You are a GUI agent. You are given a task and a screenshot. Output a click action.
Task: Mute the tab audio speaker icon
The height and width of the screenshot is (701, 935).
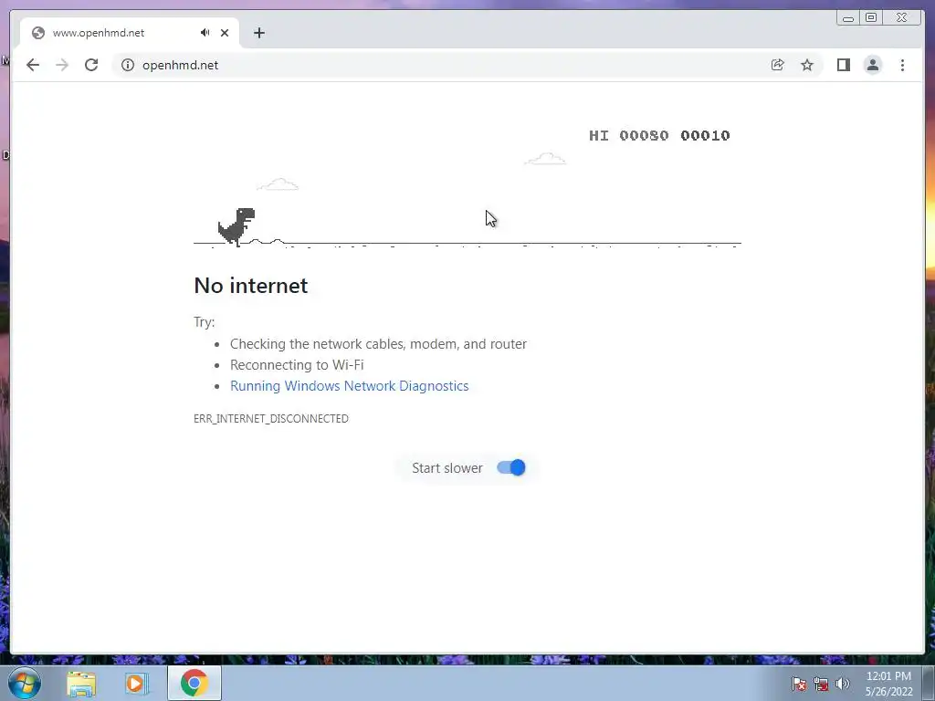click(205, 33)
